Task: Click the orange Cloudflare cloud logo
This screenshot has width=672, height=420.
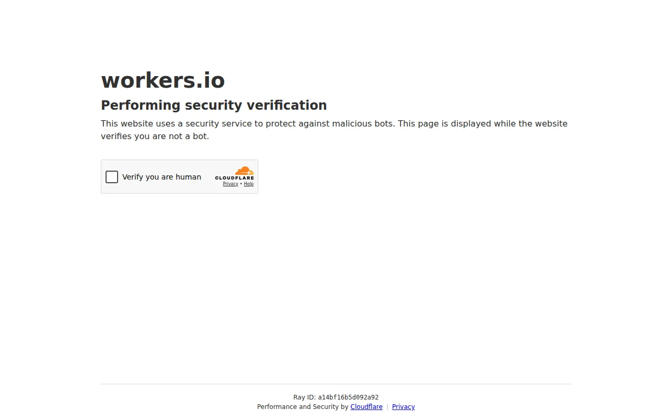Action: point(244,171)
